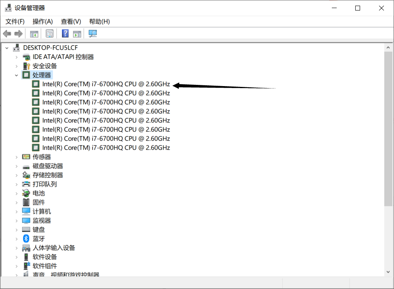This screenshot has width=394, height=289.
Task: Click the IDE ATA/ATAPI 控制器 icon
Action: pos(26,57)
